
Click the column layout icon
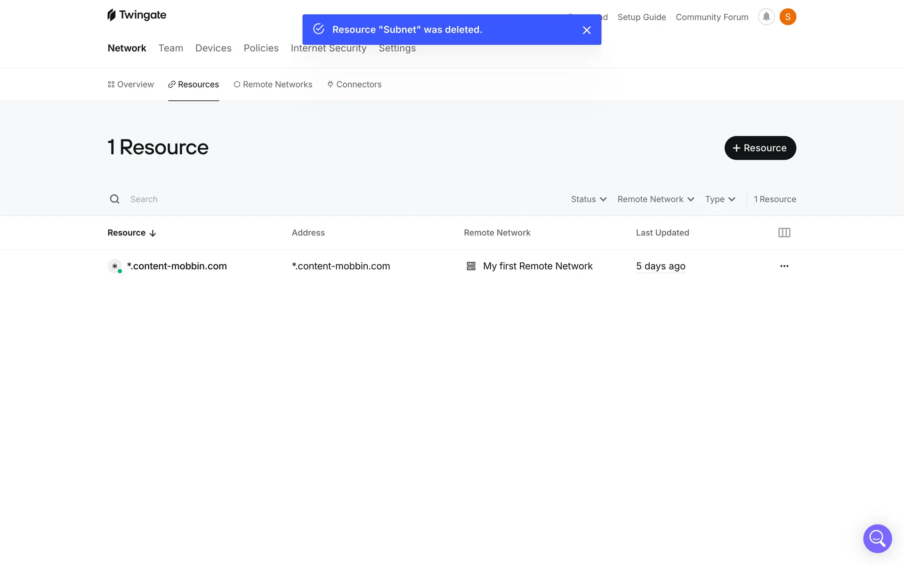pyautogui.click(x=784, y=233)
